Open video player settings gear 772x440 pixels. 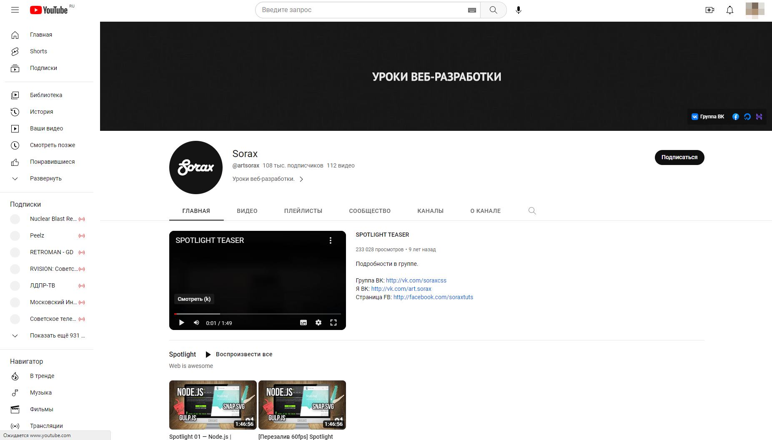pyautogui.click(x=318, y=322)
